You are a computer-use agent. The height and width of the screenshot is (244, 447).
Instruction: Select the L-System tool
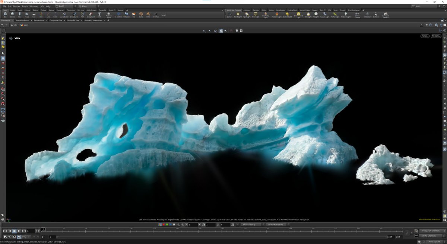118,15
